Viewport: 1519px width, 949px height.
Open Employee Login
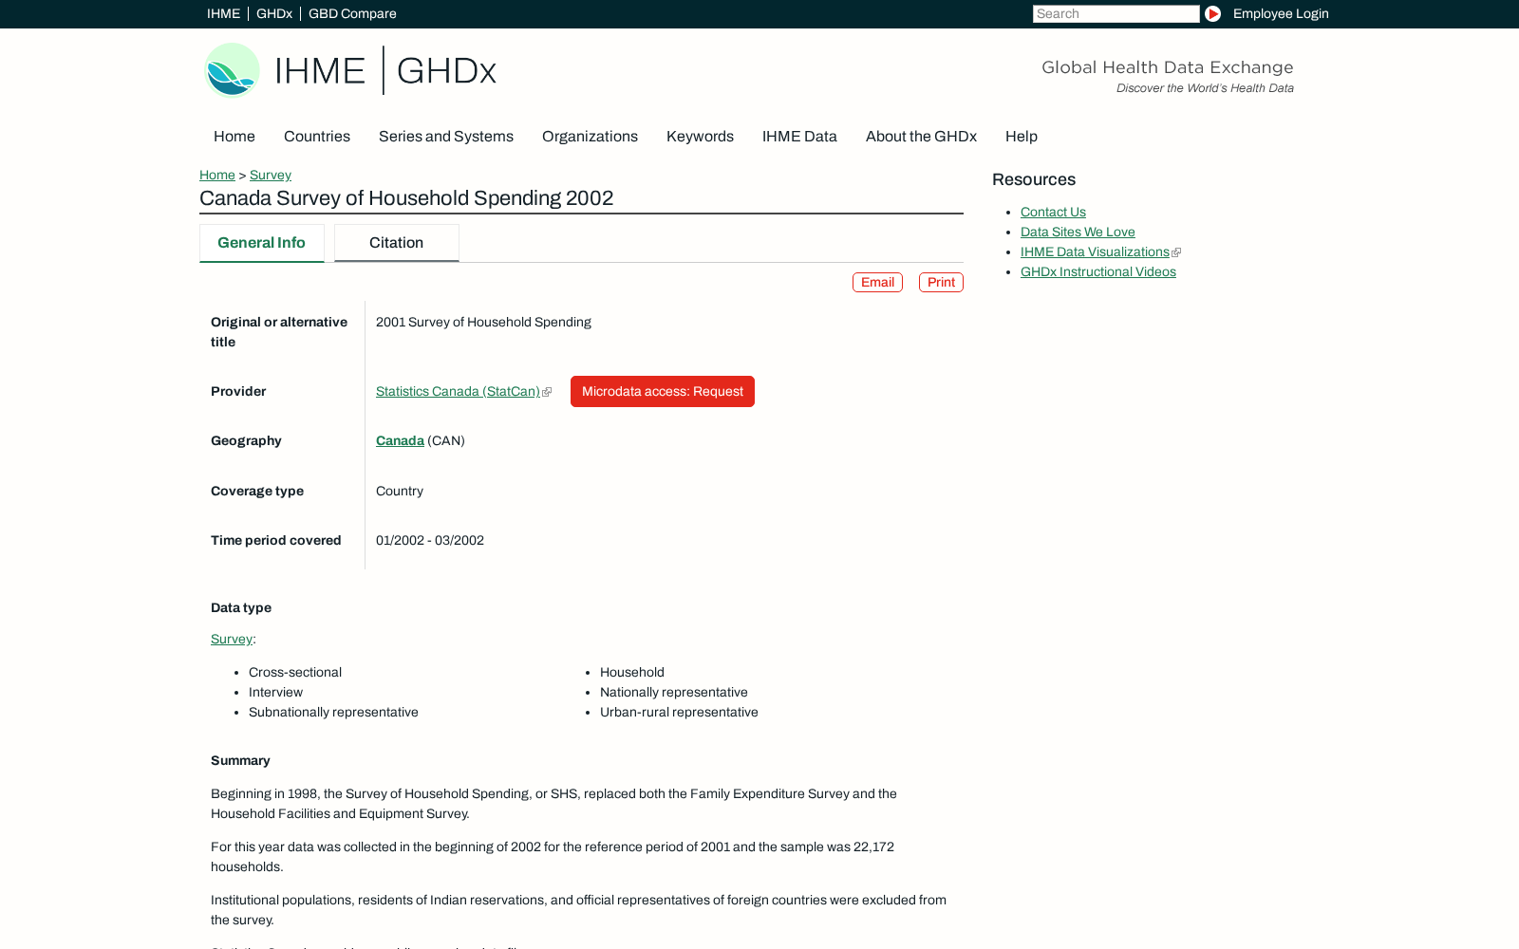pos(1281,13)
